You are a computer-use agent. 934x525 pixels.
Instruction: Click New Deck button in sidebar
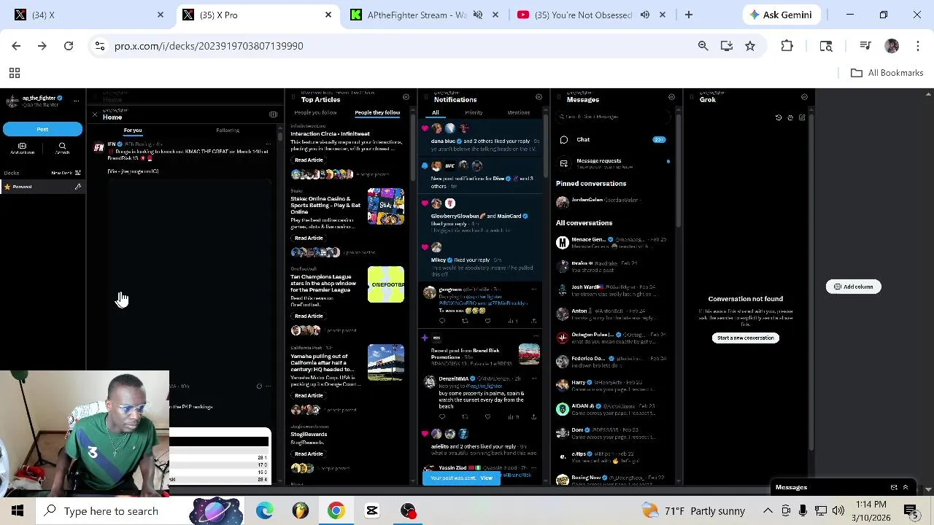click(66, 173)
